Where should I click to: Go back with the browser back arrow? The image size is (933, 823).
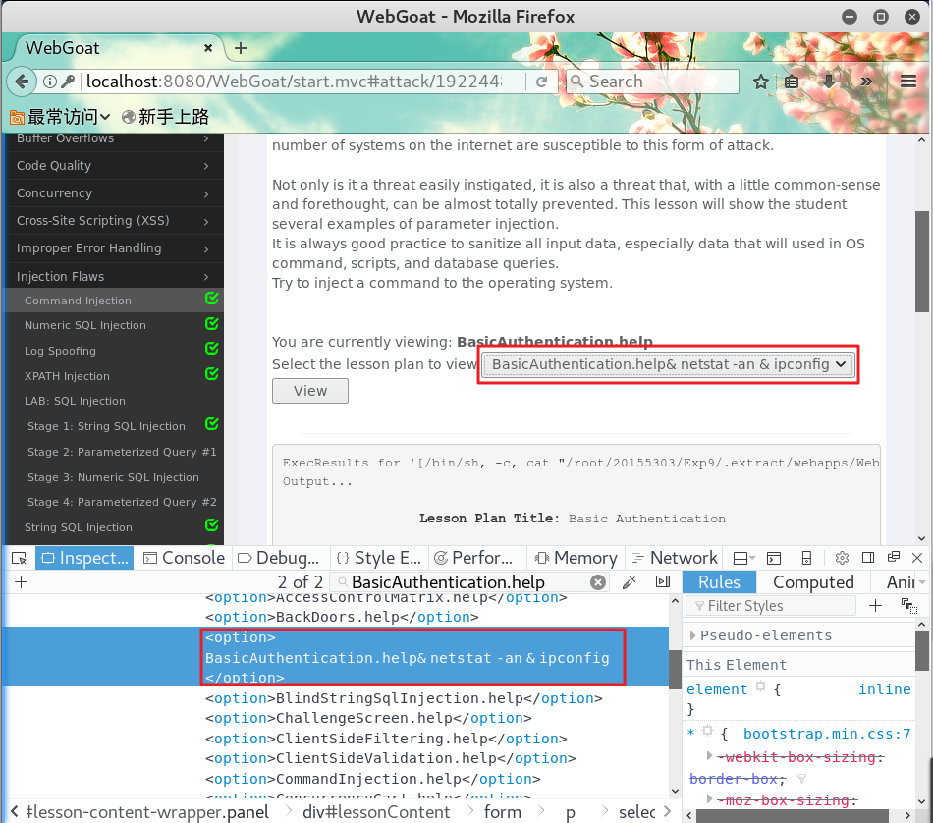click(x=22, y=82)
